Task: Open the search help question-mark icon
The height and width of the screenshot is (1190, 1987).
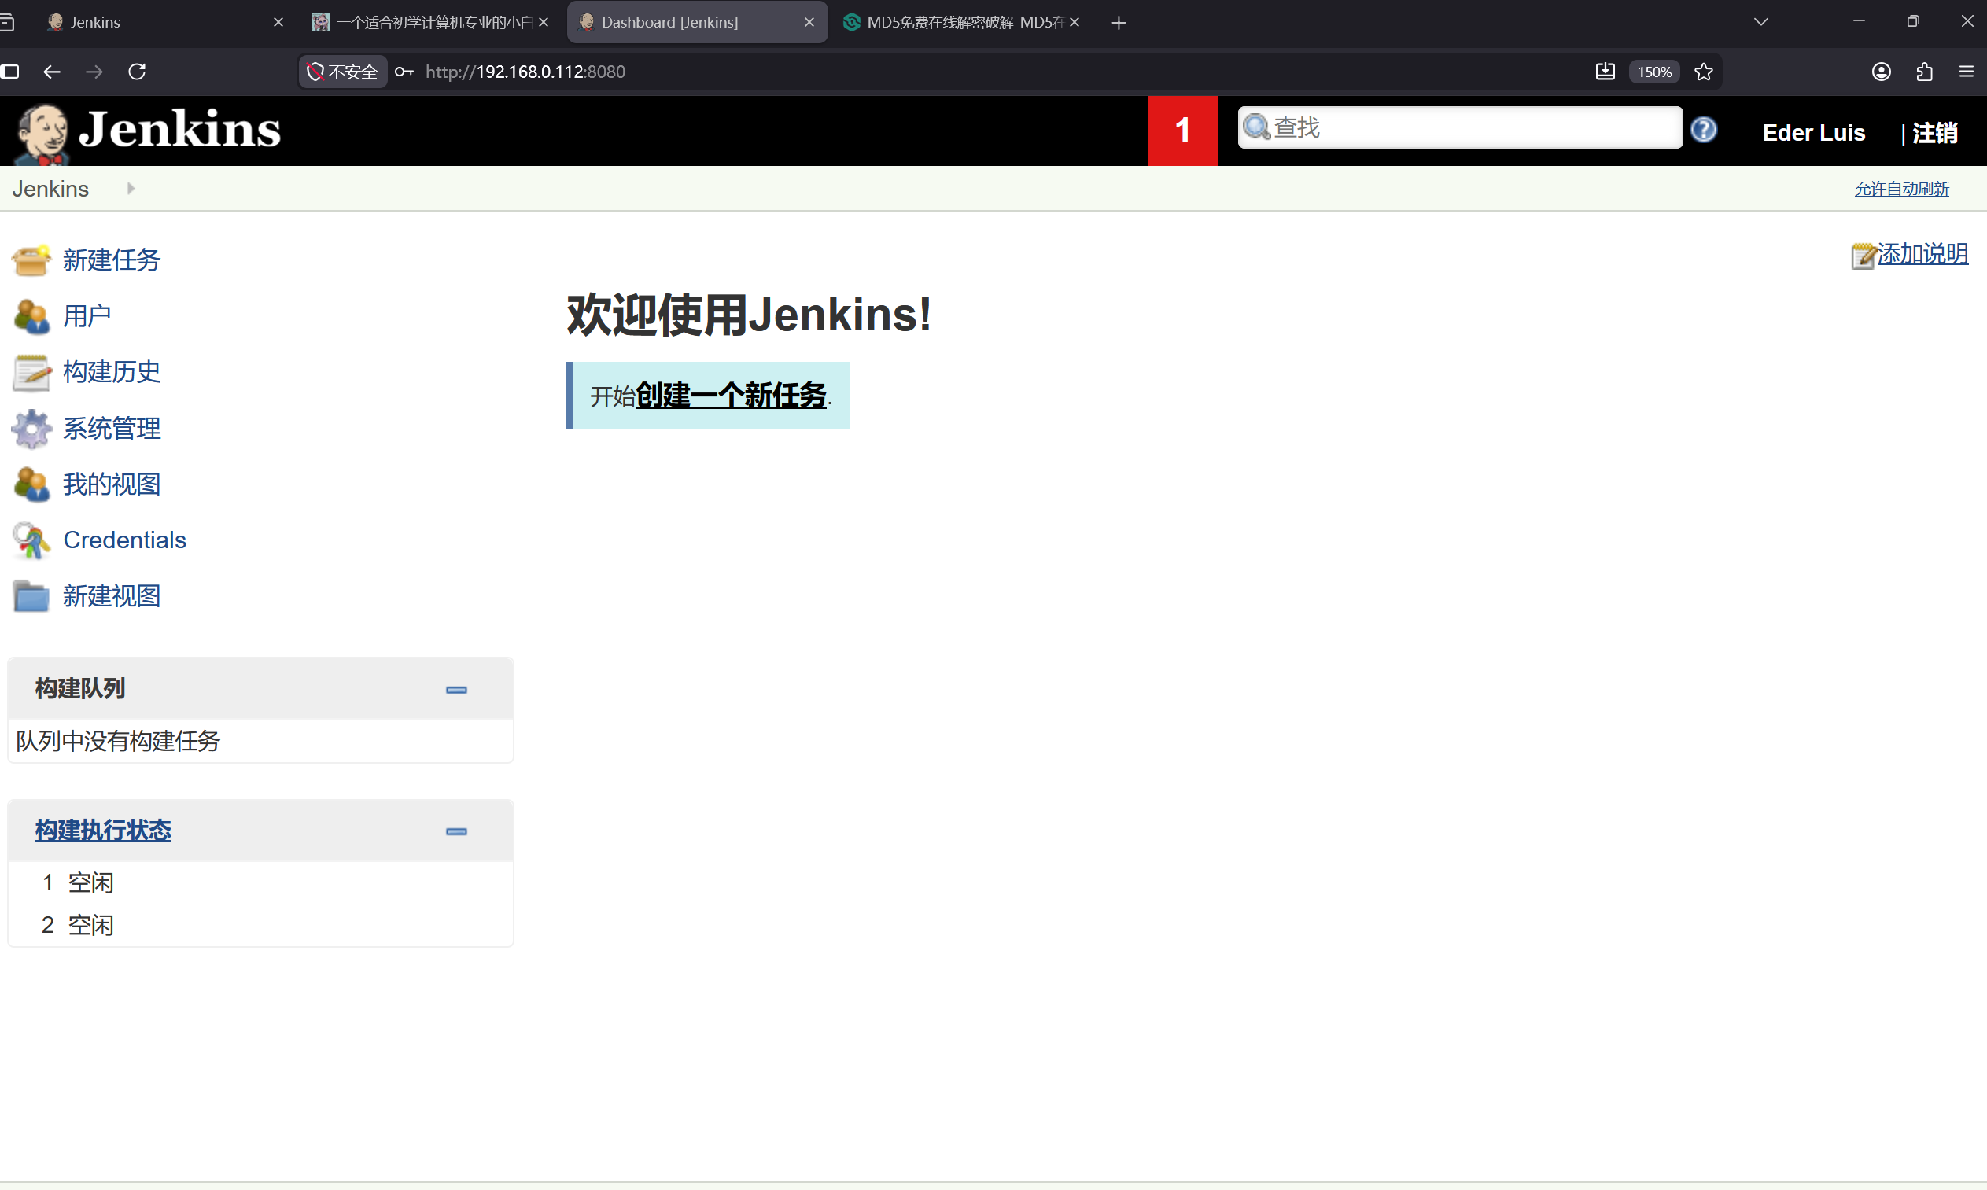Action: [x=1703, y=129]
